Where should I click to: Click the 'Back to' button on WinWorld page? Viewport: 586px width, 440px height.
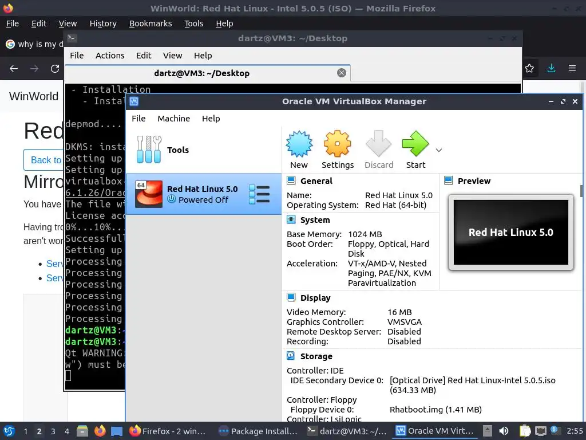coord(44,160)
